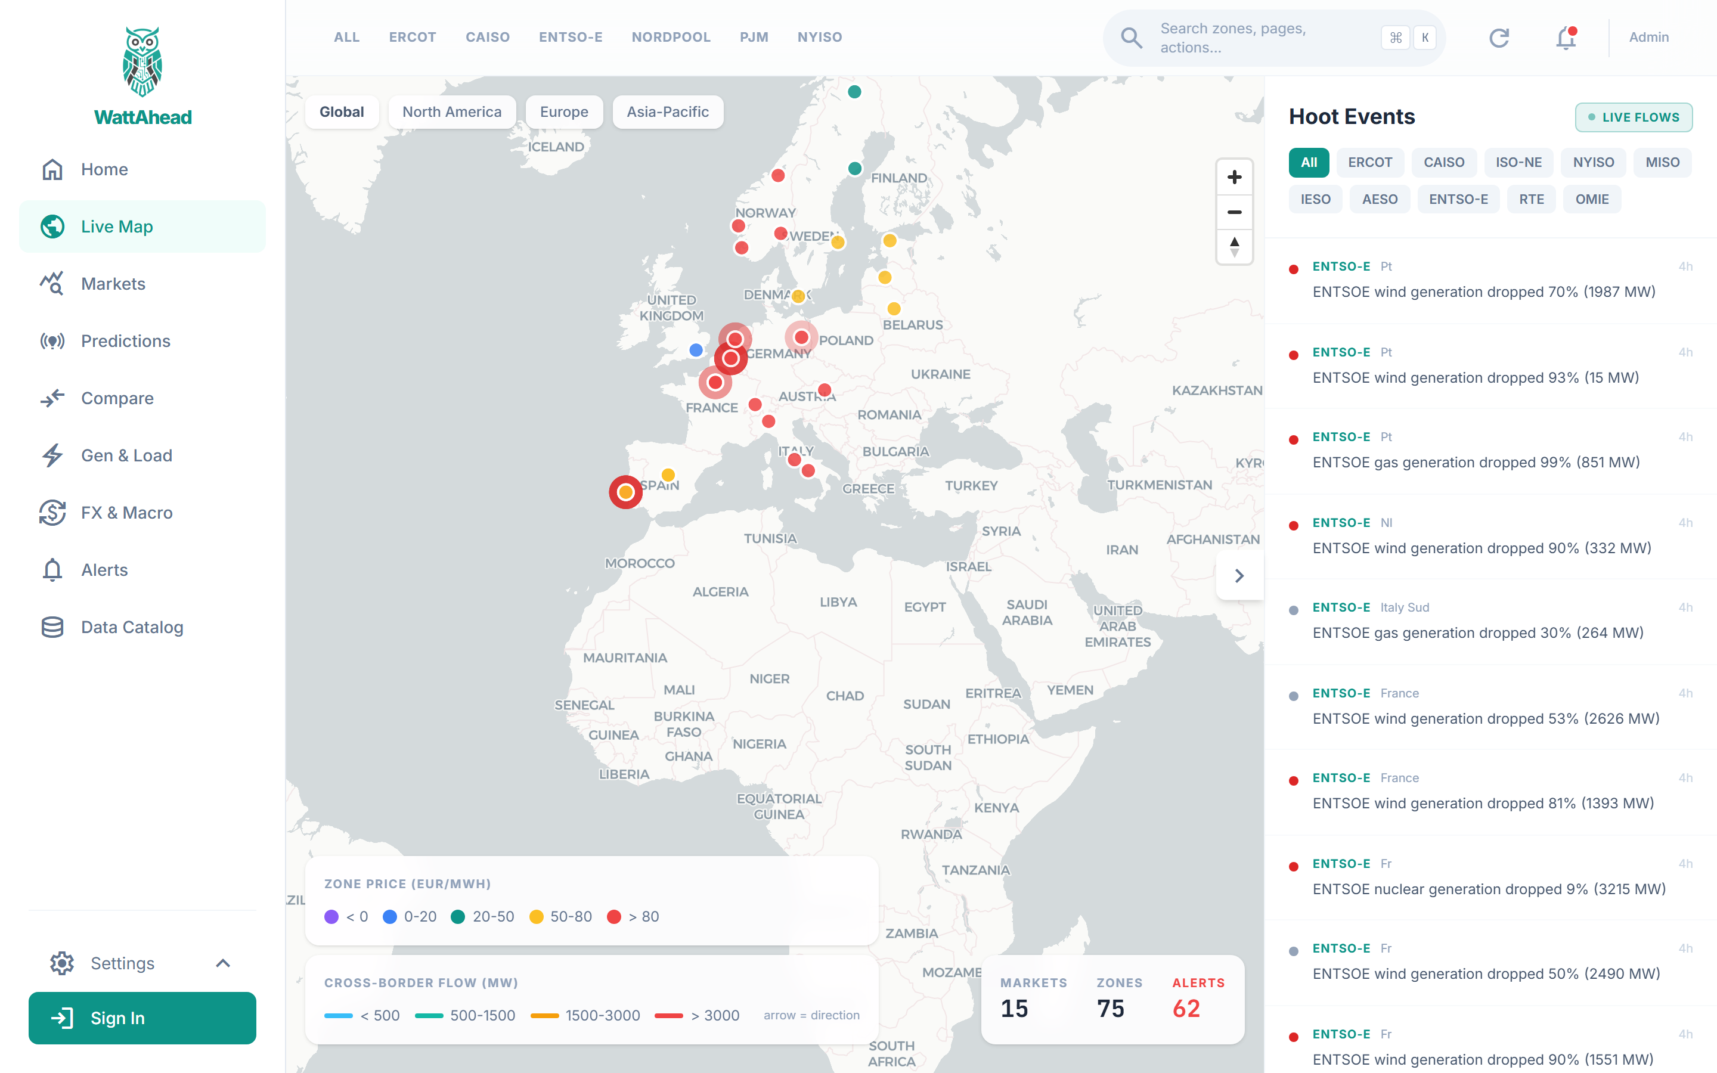Filter Hoot Events by OMIE
Image resolution: width=1717 pixels, height=1073 pixels.
pyautogui.click(x=1592, y=200)
